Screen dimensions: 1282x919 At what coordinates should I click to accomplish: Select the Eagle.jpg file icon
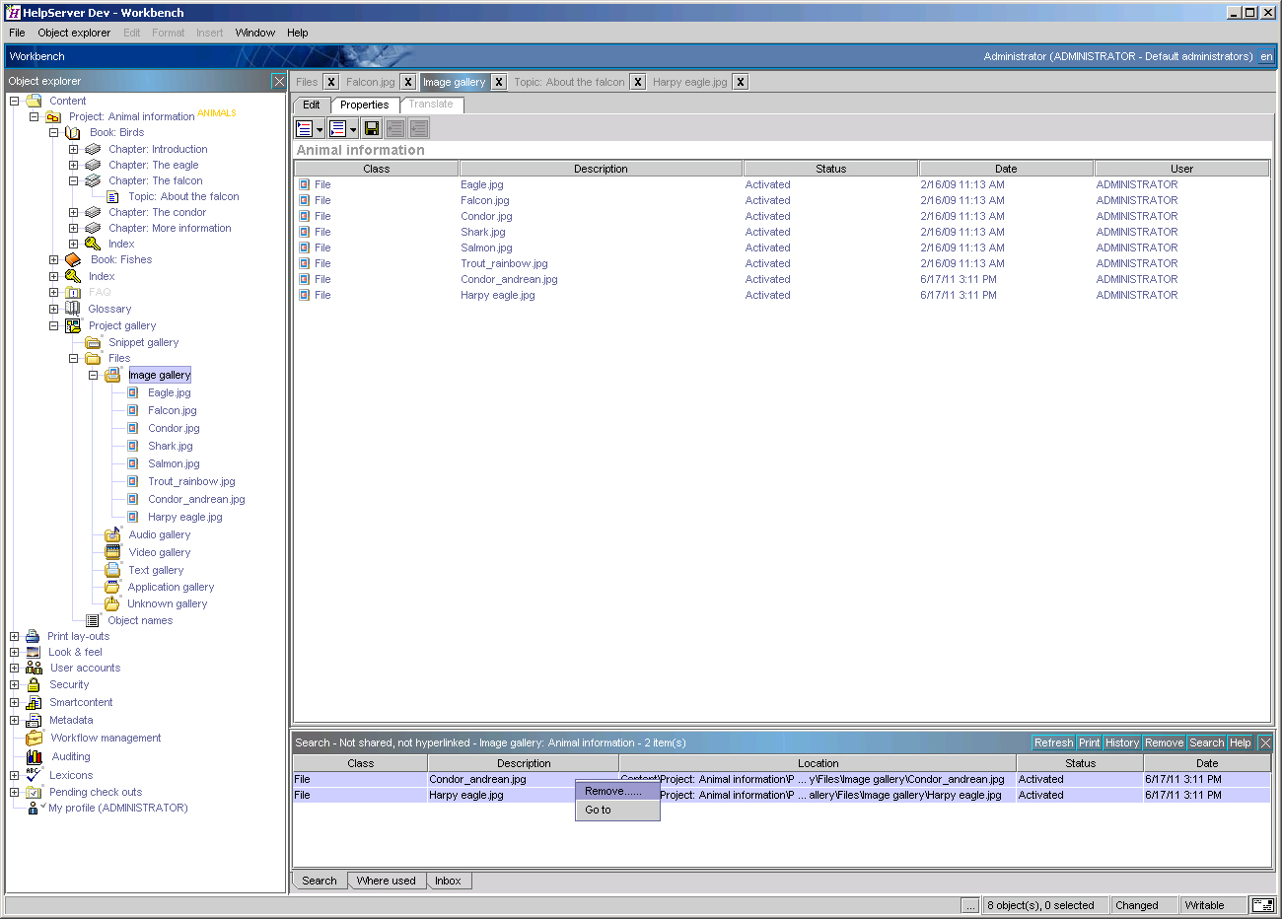click(131, 391)
